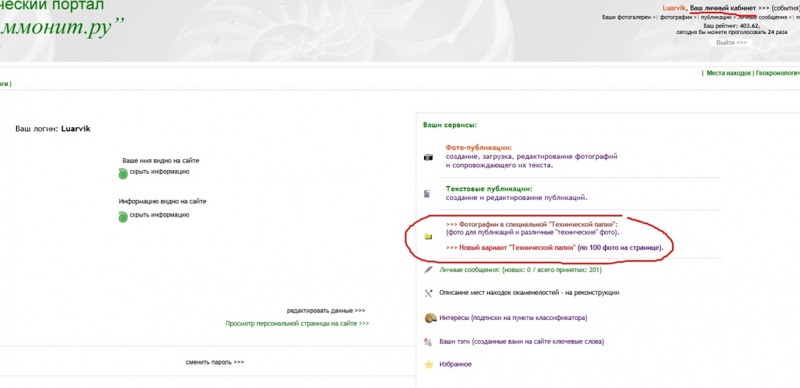
Task: Click the star icon beside Избранное
Action: point(429,364)
